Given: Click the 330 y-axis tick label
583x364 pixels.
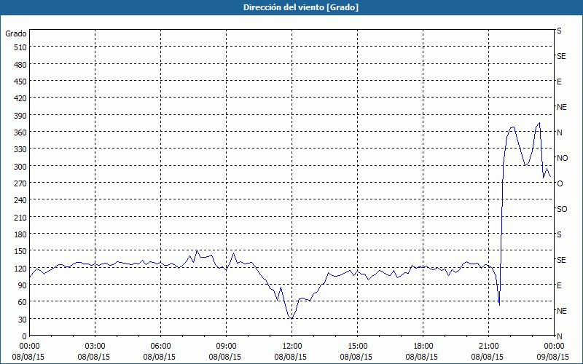Looking at the screenshot, I should pos(20,149).
